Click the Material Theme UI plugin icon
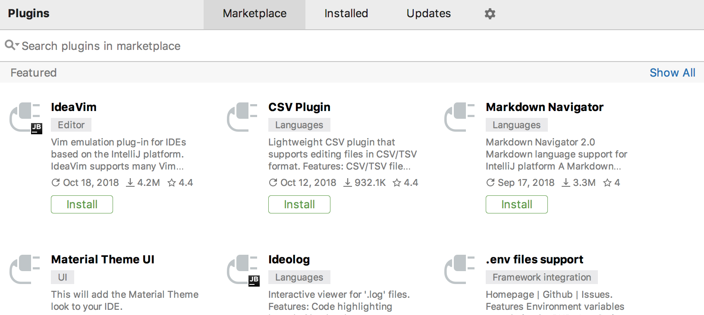The image size is (704, 315). [25, 269]
